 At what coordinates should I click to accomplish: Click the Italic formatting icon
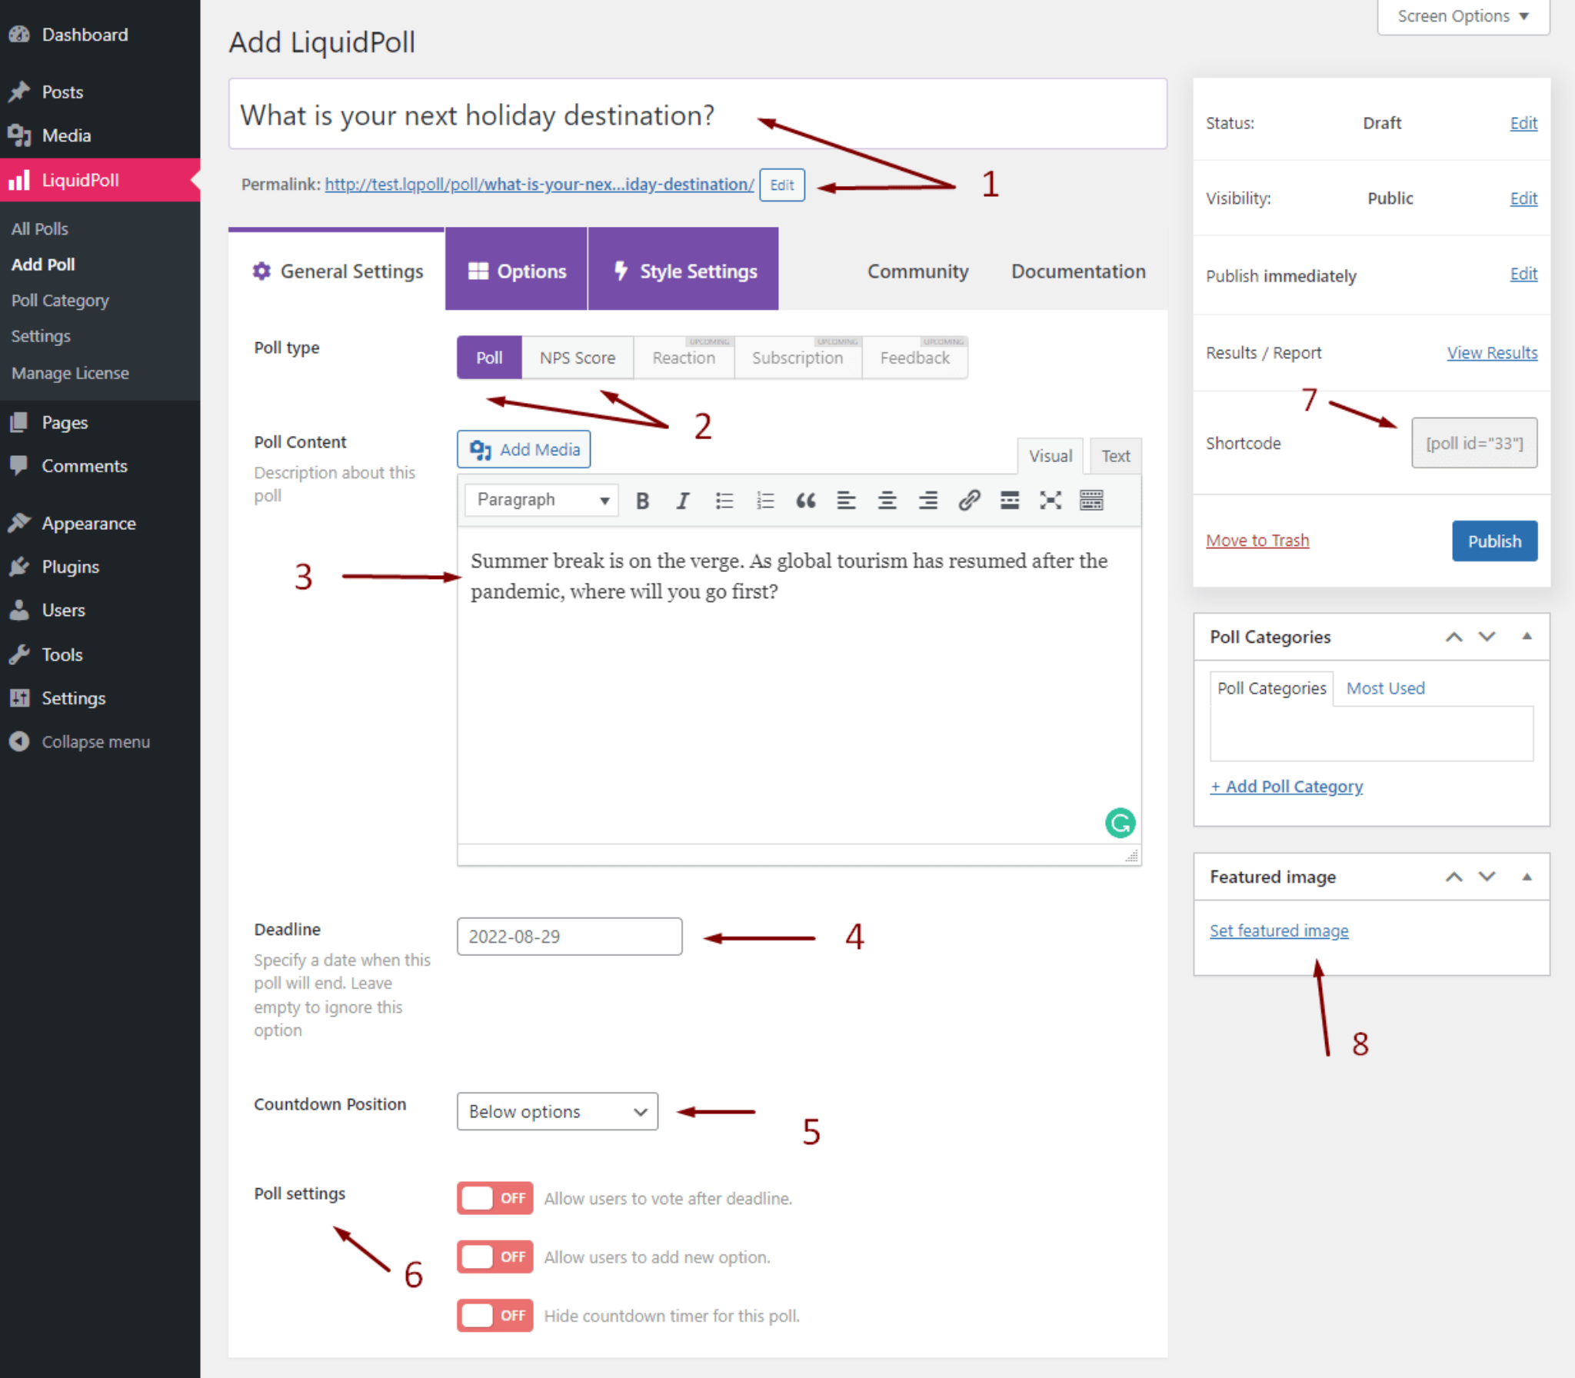[682, 501]
